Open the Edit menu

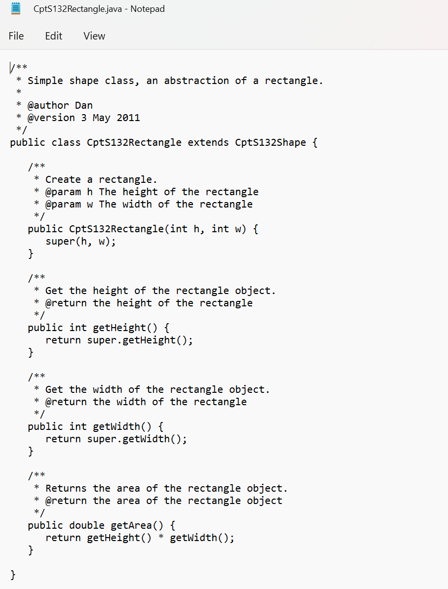tap(53, 36)
